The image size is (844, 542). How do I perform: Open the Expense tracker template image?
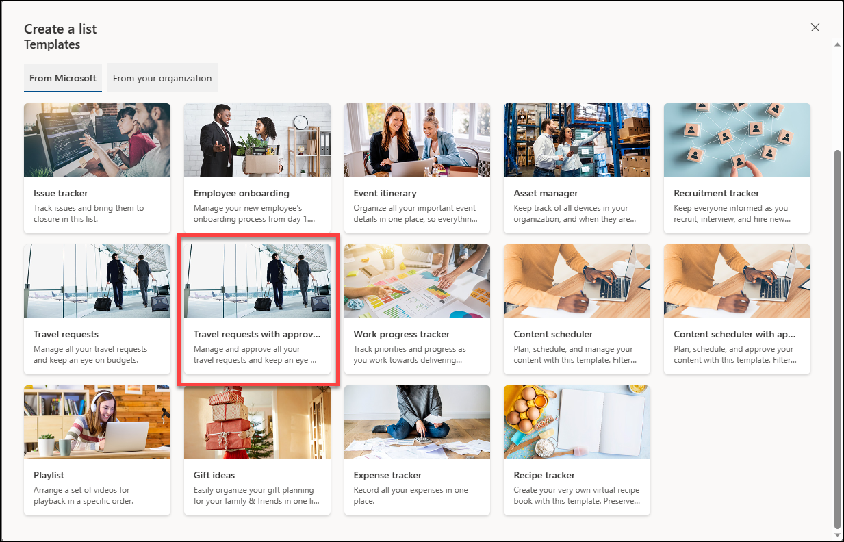pos(418,422)
